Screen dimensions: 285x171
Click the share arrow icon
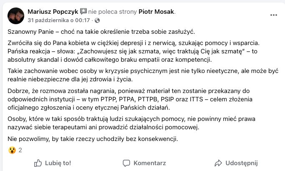218,163
